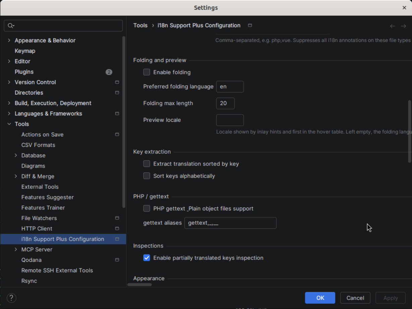Click the search magnifier icon in settings

point(11,26)
